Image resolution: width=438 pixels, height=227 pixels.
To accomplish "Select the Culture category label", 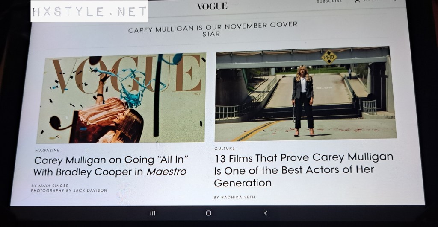I will click(x=225, y=148).
